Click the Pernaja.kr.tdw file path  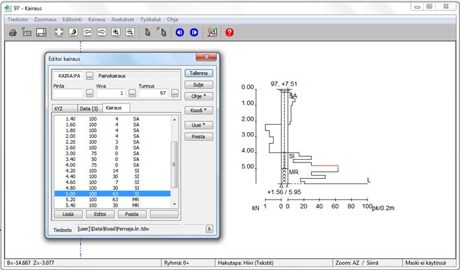click(x=113, y=228)
